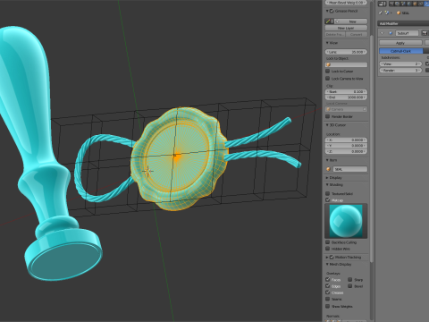Click the orange origin of selected seal mesh
429x322 pixels.
(x=177, y=156)
